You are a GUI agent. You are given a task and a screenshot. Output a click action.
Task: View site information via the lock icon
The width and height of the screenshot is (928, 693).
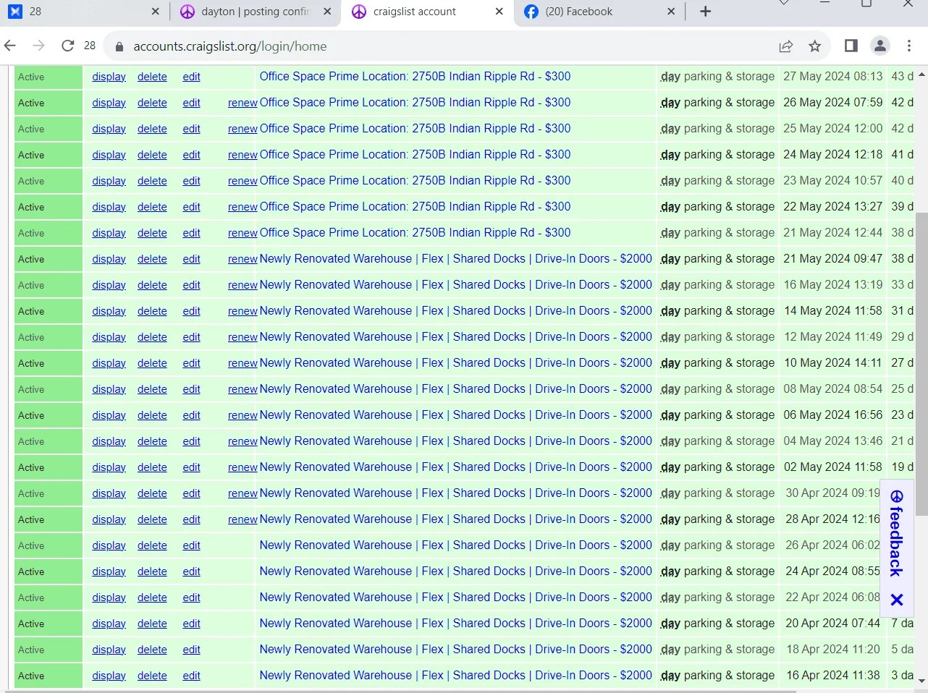[x=119, y=46]
